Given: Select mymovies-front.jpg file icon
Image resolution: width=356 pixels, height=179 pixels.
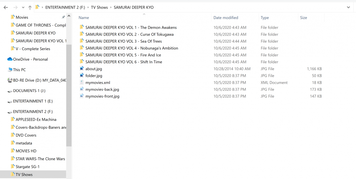Looking at the screenshot, I should click(x=82, y=96).
